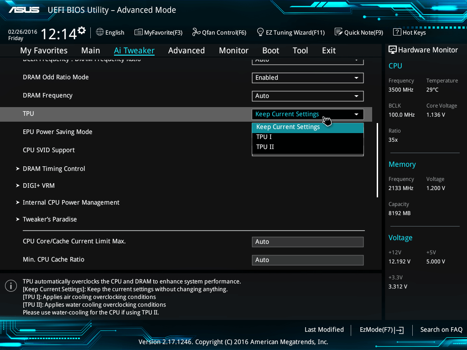Expand Internal CPU Power Management

tap(71, 202)
